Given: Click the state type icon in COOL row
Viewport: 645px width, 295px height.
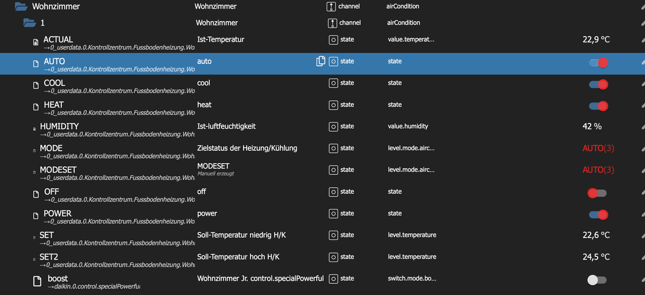Looking at the screenshot, I should click(x=333, y=83).
